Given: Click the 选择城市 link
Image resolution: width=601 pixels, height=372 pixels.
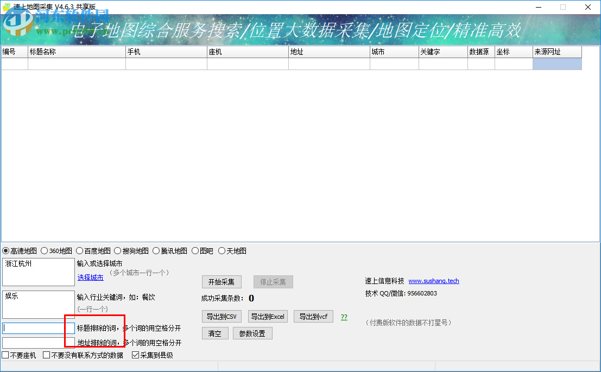Looking at the screenshot, I should click(x=90, y=277).
